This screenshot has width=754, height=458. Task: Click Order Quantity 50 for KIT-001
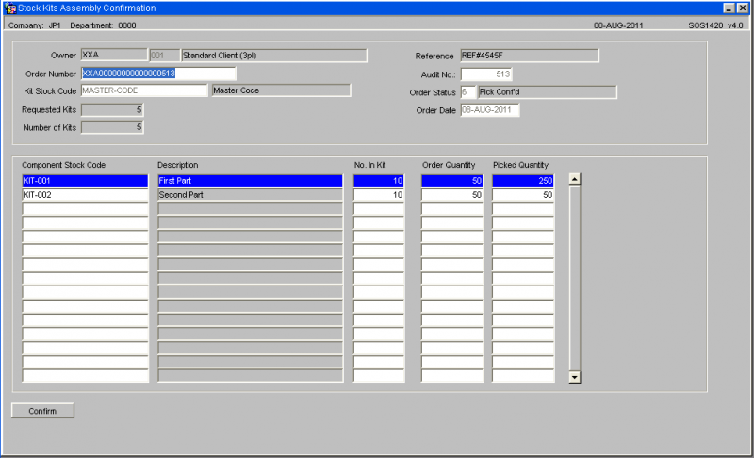452,181
